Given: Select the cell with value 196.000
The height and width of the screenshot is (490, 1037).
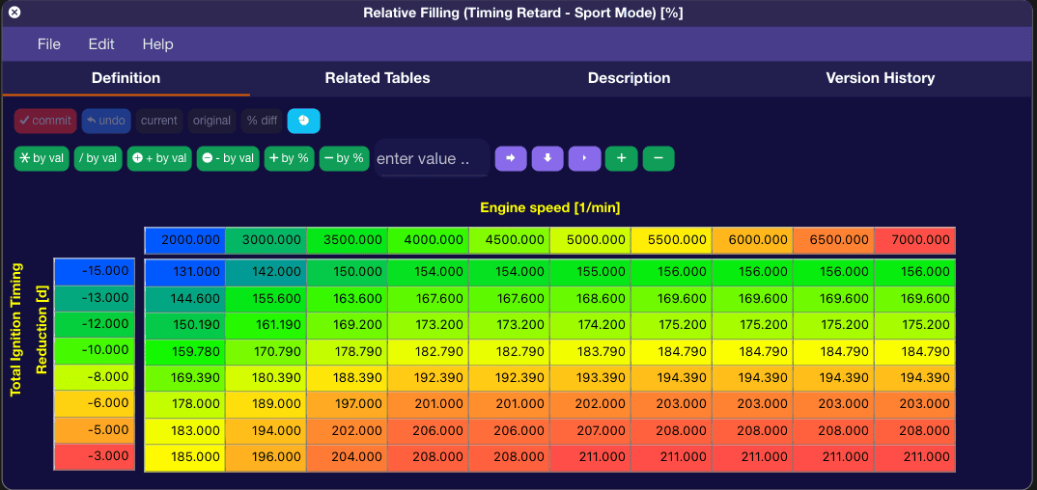Looking at the screenshot, I should [x=266, y=457].
